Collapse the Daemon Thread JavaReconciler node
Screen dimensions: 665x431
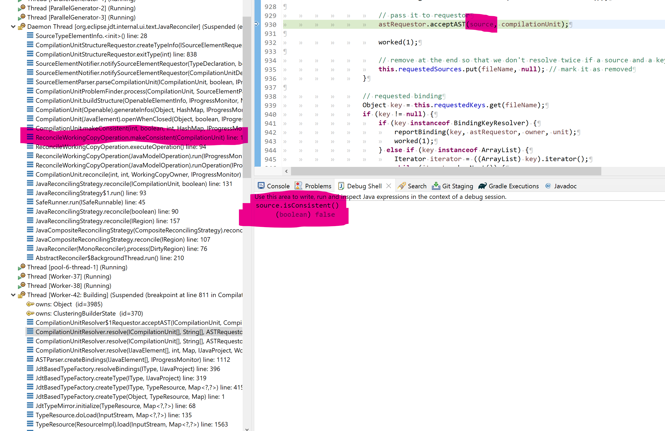tap(13, 26)
